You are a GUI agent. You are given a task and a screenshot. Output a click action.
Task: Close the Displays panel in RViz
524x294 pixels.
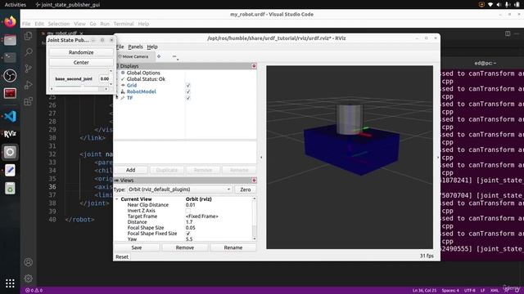click(x=254, y=66)
